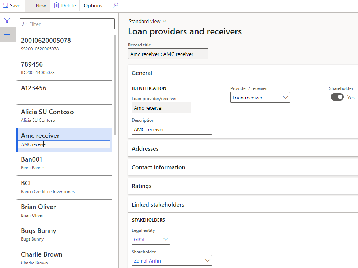Open Shareholder Zainal Arifin dropdown
Screen dimensions: 358x268
[x=208, y=260]
